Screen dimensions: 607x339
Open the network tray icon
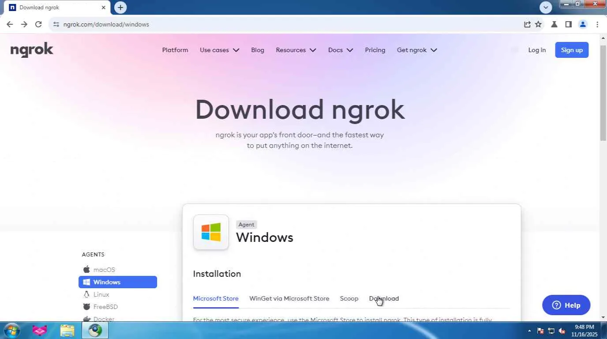551,331
